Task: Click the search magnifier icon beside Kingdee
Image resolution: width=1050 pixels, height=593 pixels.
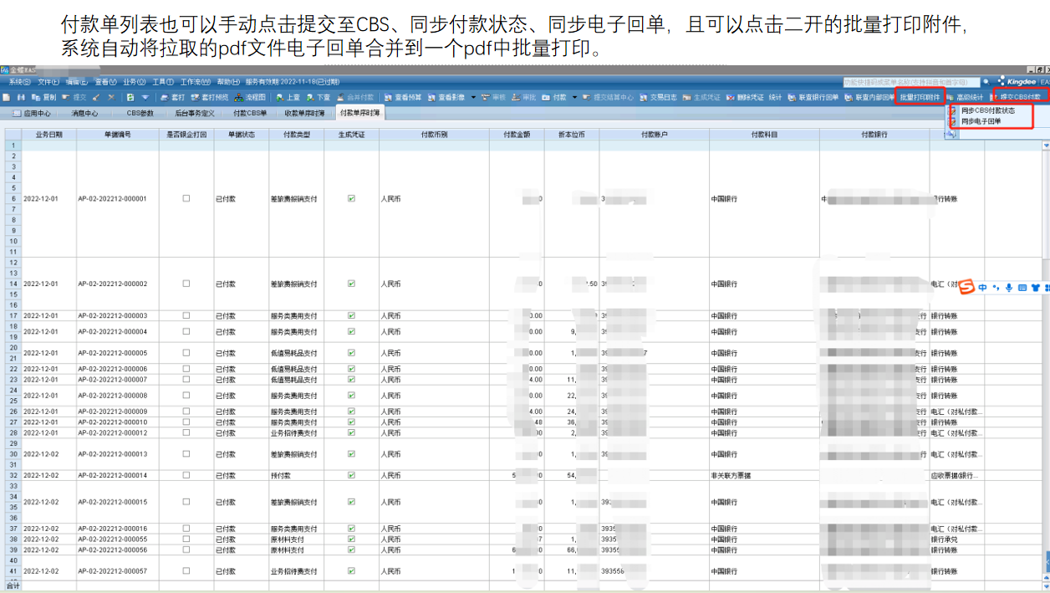Action: (x=986, y=82)
